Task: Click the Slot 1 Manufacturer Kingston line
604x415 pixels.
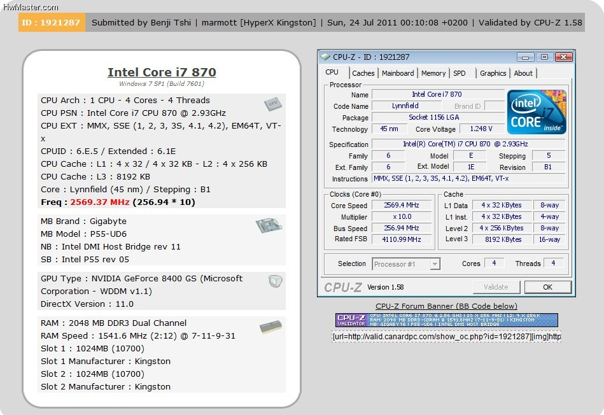Action: coord(106,361)
